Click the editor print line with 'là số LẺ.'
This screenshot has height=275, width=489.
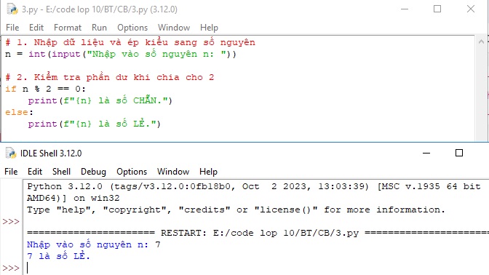[x=94, y=124]
